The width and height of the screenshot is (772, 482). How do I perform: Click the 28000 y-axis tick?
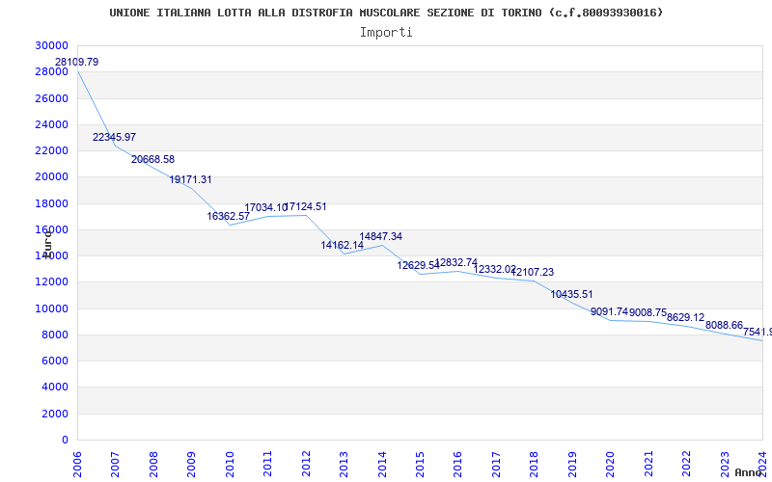coord(51,71)
